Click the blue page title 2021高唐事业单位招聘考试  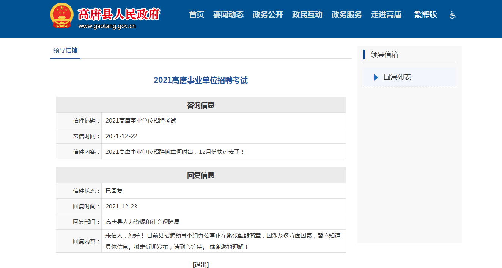(x=201, y=80)
